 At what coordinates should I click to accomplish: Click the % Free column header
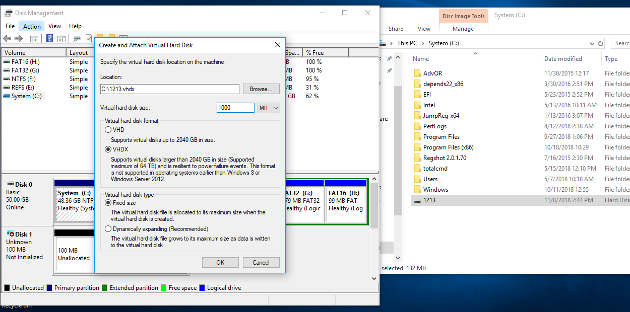coord(325,52)
